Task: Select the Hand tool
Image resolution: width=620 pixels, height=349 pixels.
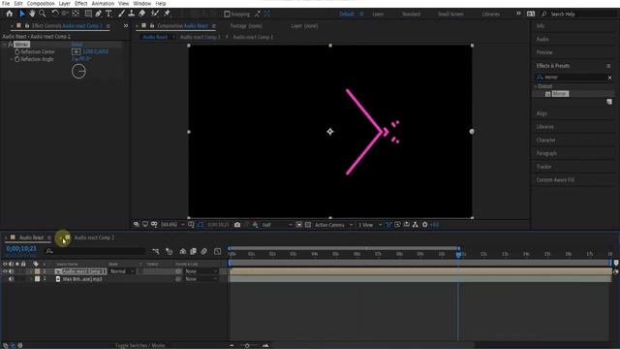Action: tap(32, 14)
